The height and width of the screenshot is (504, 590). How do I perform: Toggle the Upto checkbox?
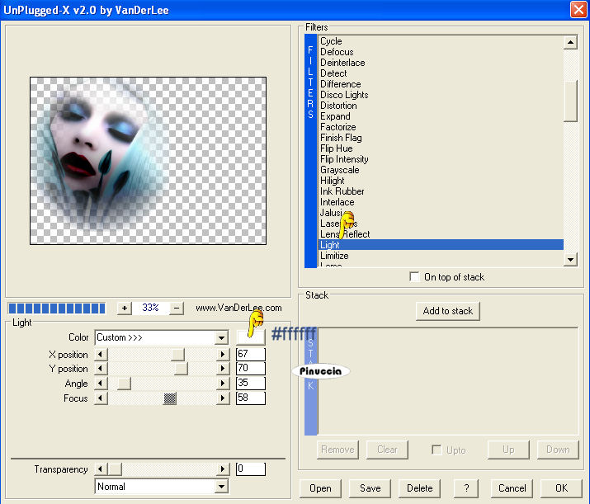[437, 450]
